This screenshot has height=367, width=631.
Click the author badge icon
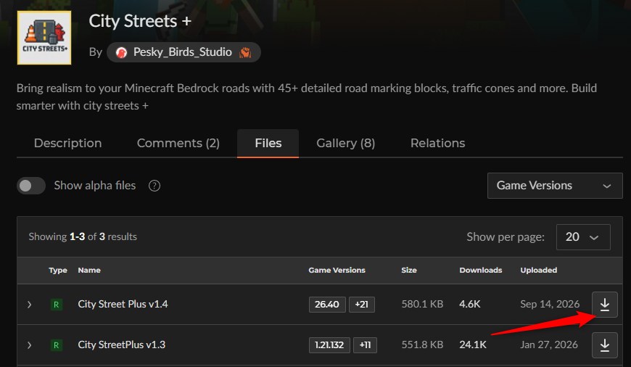coord(245,52)
